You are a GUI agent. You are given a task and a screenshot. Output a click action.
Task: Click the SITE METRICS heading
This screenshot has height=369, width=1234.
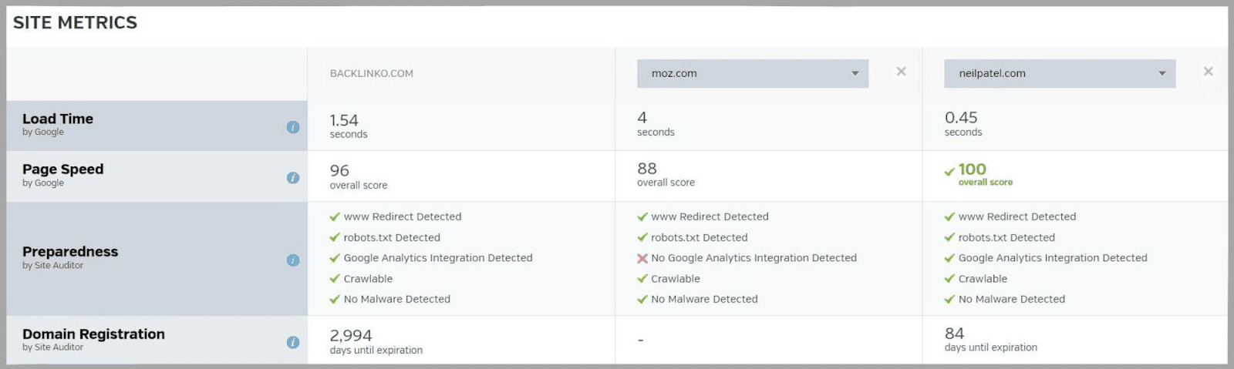tap(75, 23)
